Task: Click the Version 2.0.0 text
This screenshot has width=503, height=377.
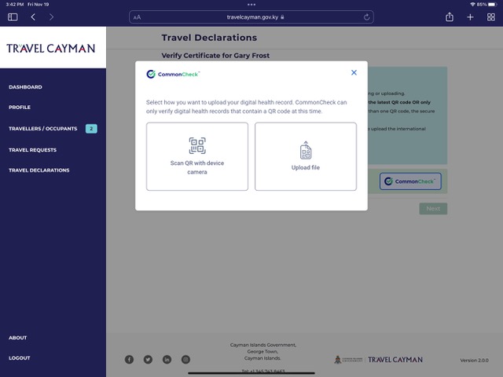Action: coord(474,361)
